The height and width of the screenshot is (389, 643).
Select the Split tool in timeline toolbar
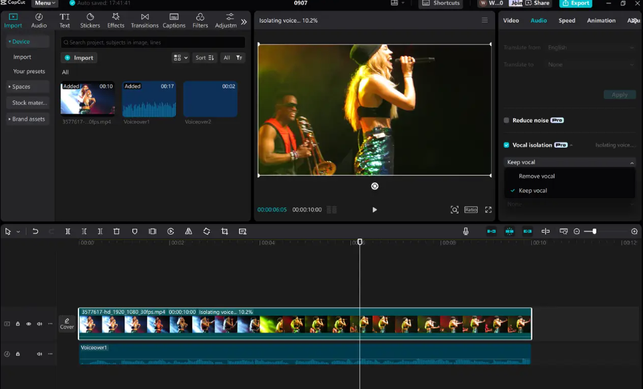click(x=67, y=231)
